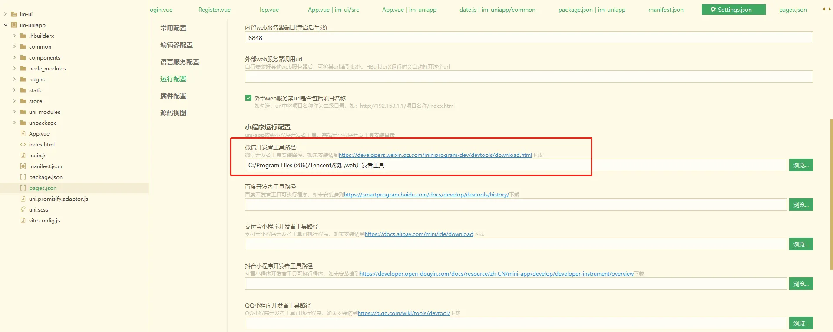Click the 内置web服务器端口 input field
The width and height of the screenshot is (833, 332).
tap(528, 38)
